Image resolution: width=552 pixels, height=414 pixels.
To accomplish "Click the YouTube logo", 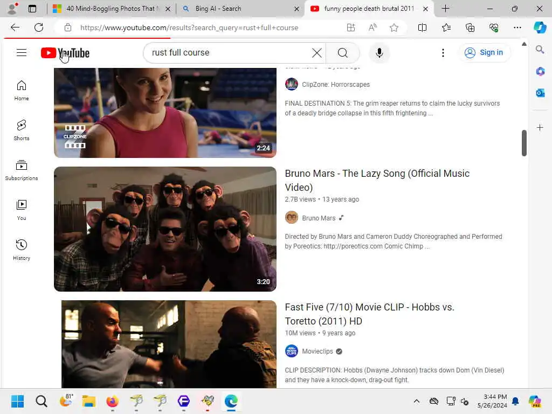I will [65, 53].
